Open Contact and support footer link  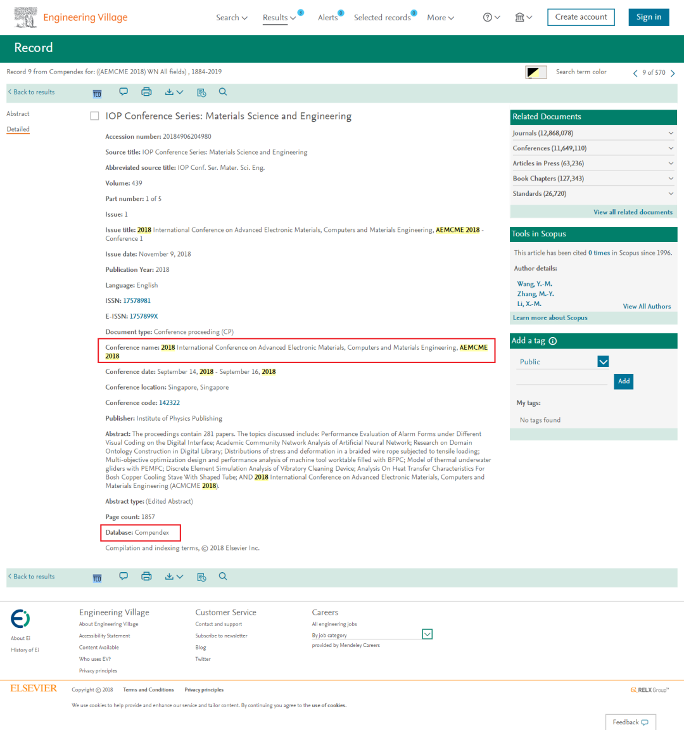click(x=218, y=624)
